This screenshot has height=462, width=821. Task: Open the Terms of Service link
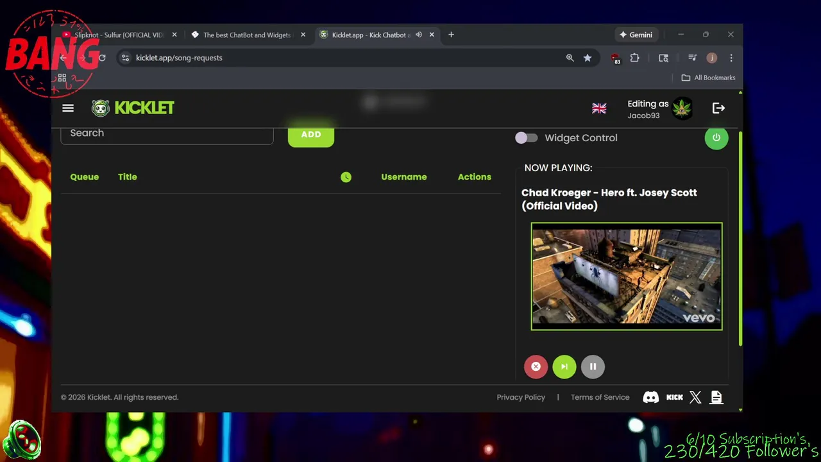600,397
